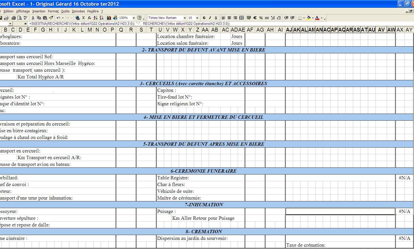Click the Cut scissors icon
The image size is (414, 249).
(33, 18)
